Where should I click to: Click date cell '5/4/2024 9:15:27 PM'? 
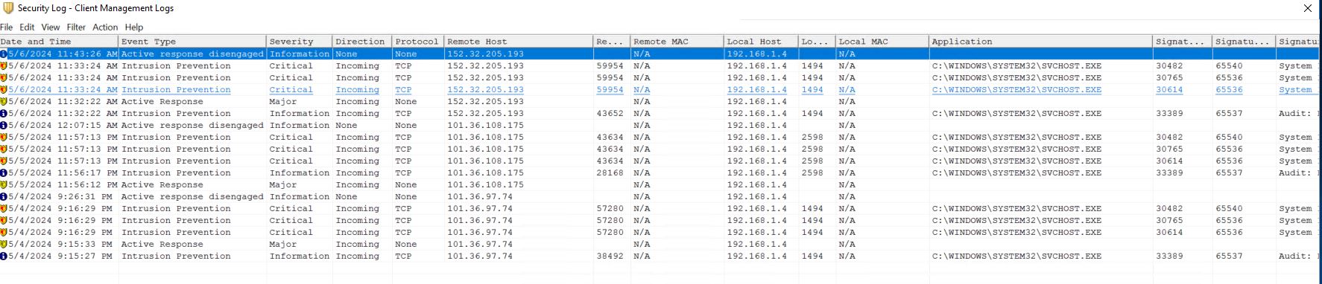click(x=60, y=256)
